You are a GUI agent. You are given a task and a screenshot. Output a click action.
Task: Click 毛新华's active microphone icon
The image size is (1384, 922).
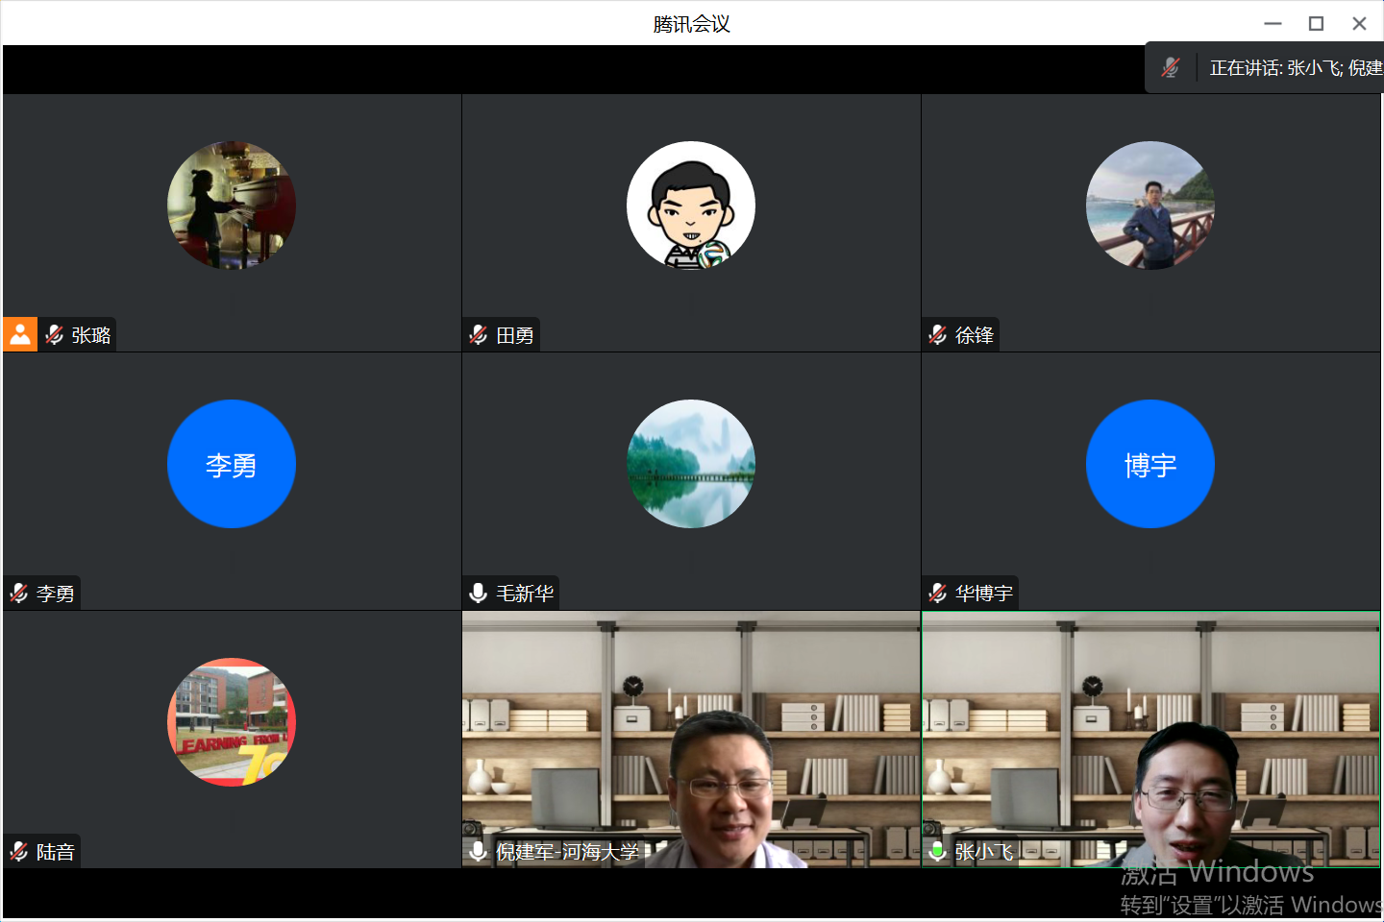point(479,594)
